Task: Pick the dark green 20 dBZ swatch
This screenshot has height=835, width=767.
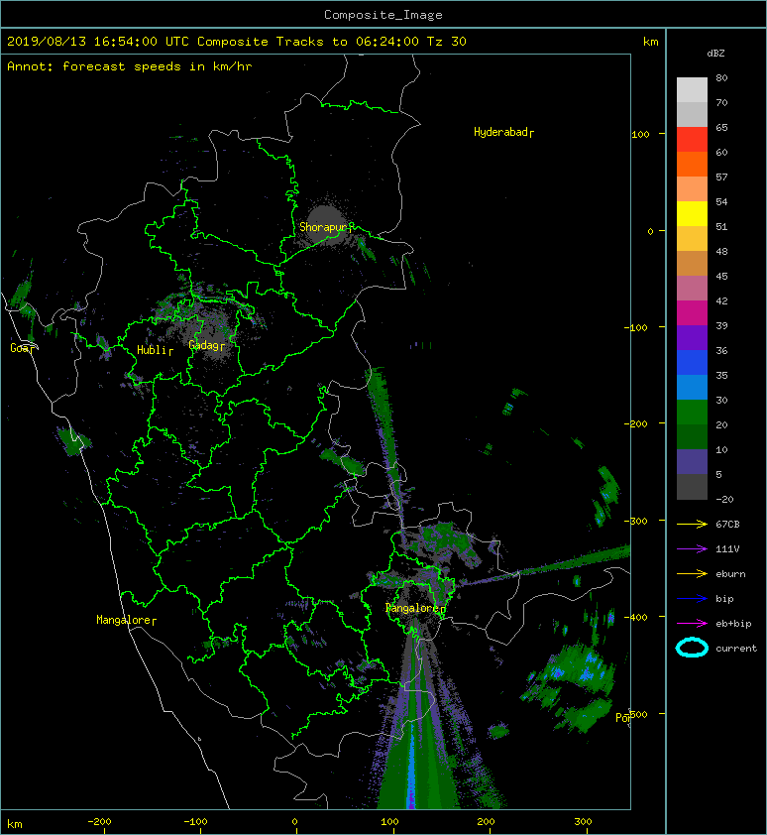Action: pyautogui.click(x=692, y=436)
